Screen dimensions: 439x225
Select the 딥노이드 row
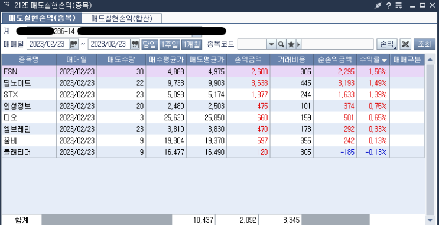tap(213, 83)
